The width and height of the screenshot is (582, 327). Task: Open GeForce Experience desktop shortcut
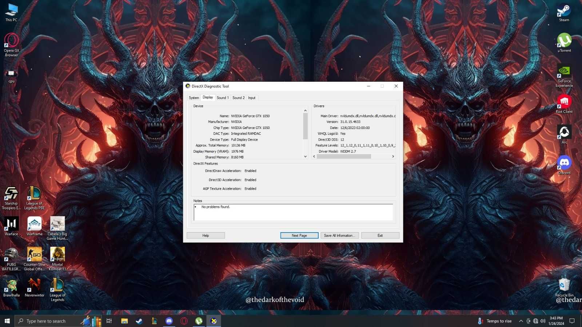coord(564,76)
